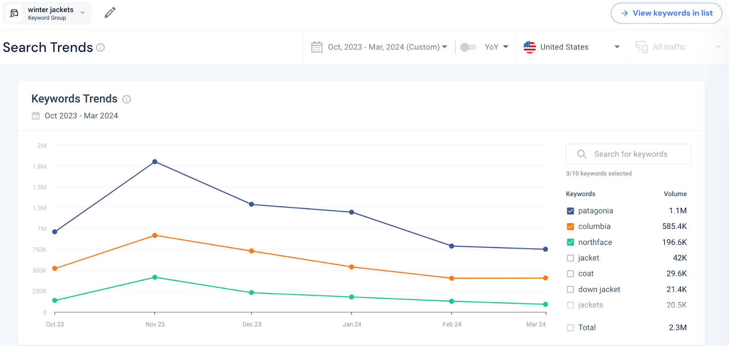Click the northface 196.6K volume value
The height and width of the screenshot is (346, 729).
(x=674, y=242)
